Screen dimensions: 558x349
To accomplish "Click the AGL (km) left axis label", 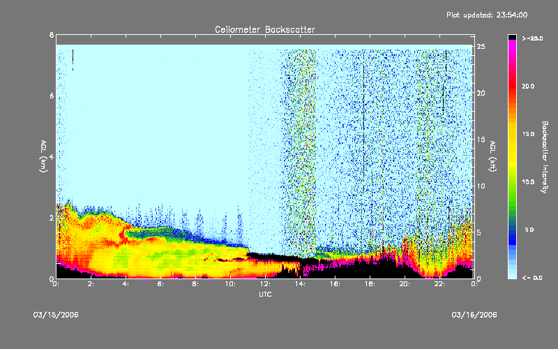I will coord(43,157).
